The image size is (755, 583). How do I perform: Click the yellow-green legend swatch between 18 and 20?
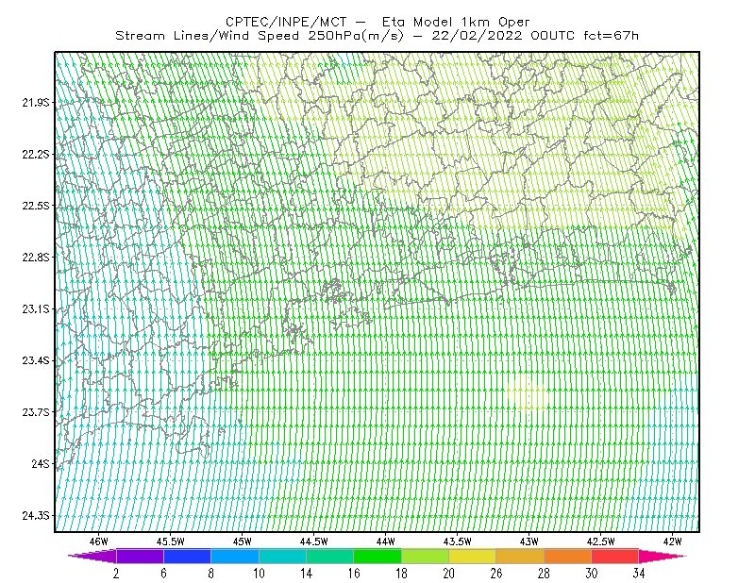click(x=426, y=556)
